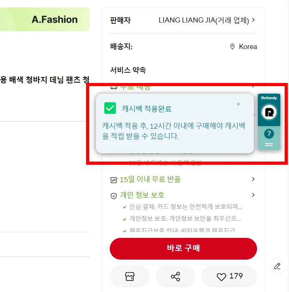Expand the 개인 정보 보호 chevron arrow
Screen dimensions: 289x292
253,195
